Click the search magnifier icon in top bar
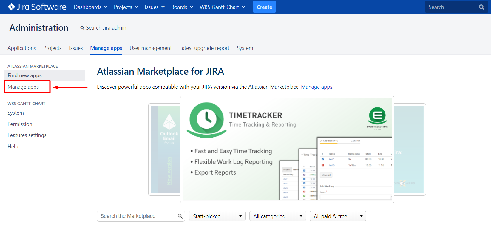The image size is (491, 225). 481,7
